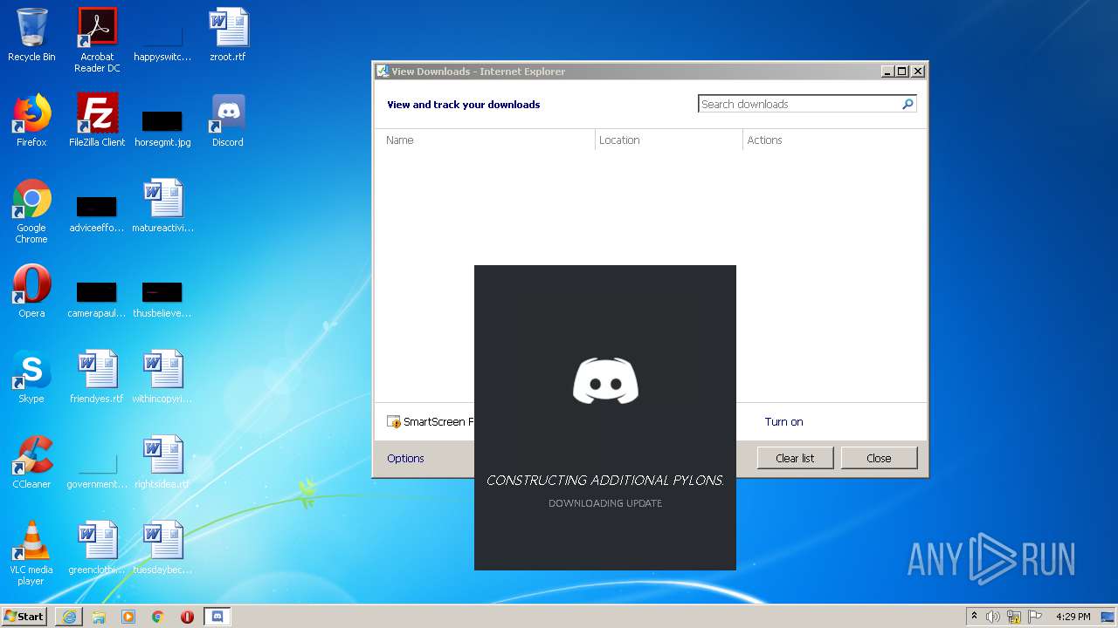Select the thusbelieve... desktop file

pyautogui.click(x=162, y=299)
